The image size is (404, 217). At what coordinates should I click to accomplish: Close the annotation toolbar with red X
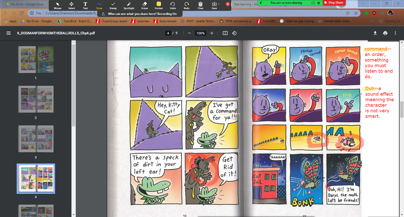tap(228, 4)
